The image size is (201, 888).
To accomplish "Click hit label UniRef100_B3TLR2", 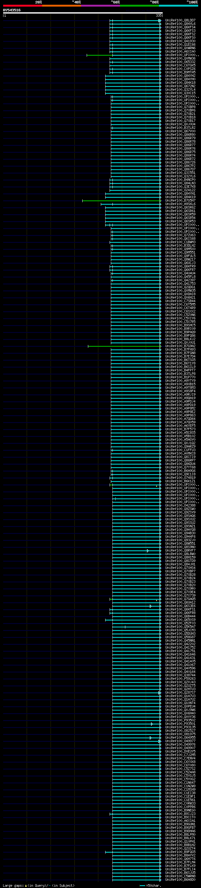I will click(180, 128).
